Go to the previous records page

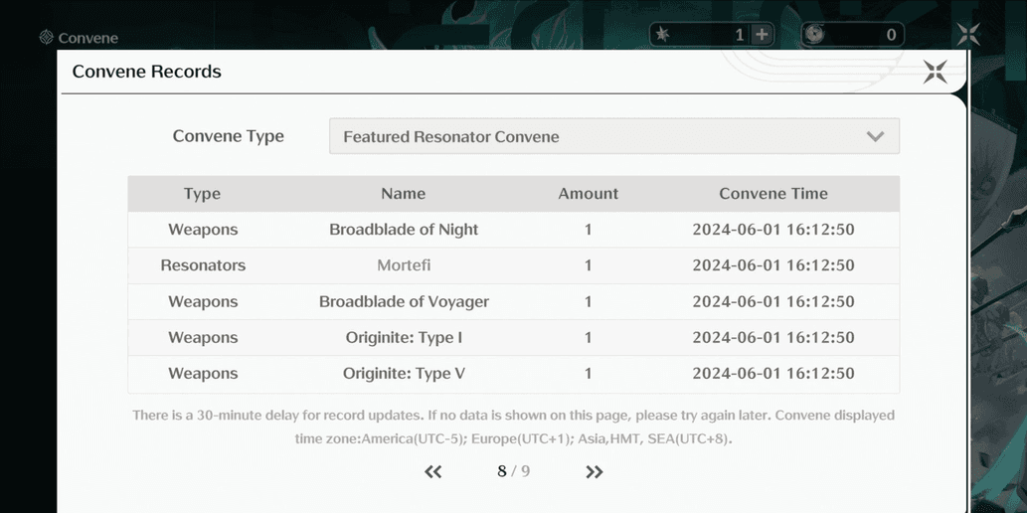(x=432, y=471)
